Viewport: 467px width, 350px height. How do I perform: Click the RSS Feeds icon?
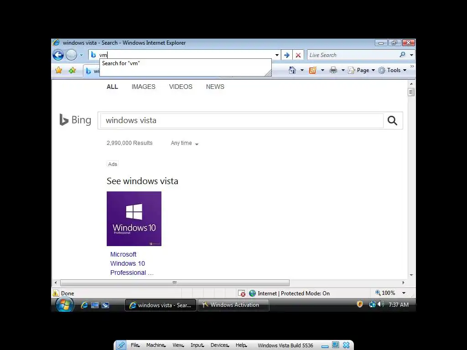(312, 70)
